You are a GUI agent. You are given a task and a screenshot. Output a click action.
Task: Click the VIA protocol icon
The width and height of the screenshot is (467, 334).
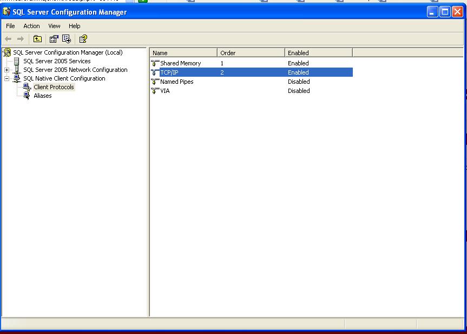[155, 91]
